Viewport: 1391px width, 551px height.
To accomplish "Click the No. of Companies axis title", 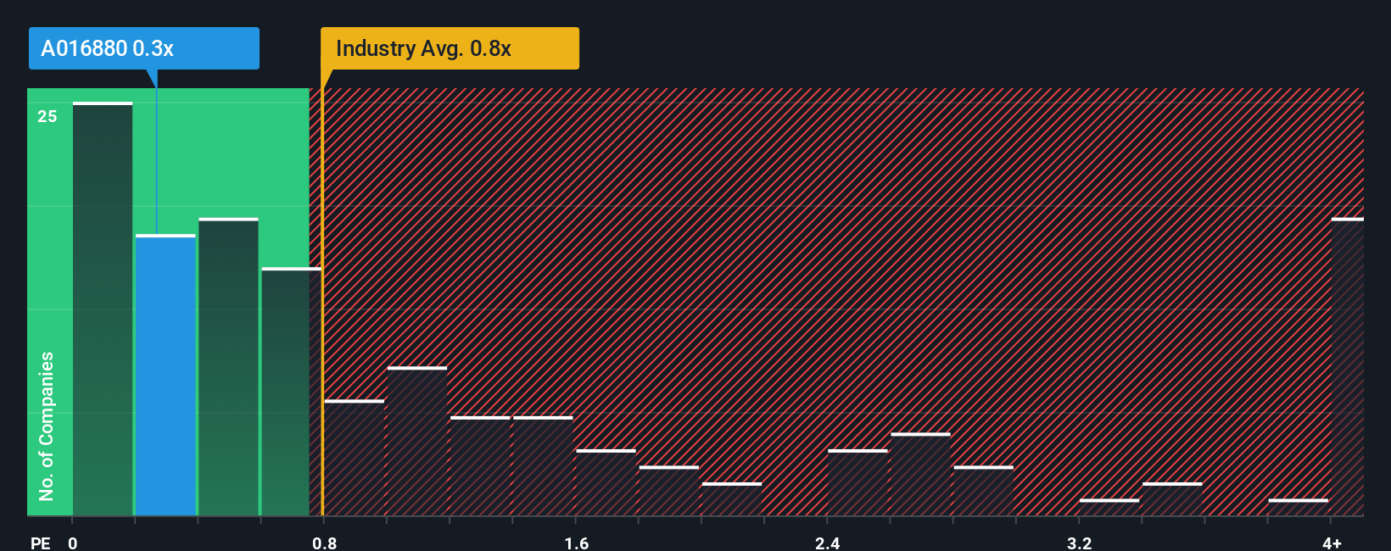I will click(x=46, y=426).
